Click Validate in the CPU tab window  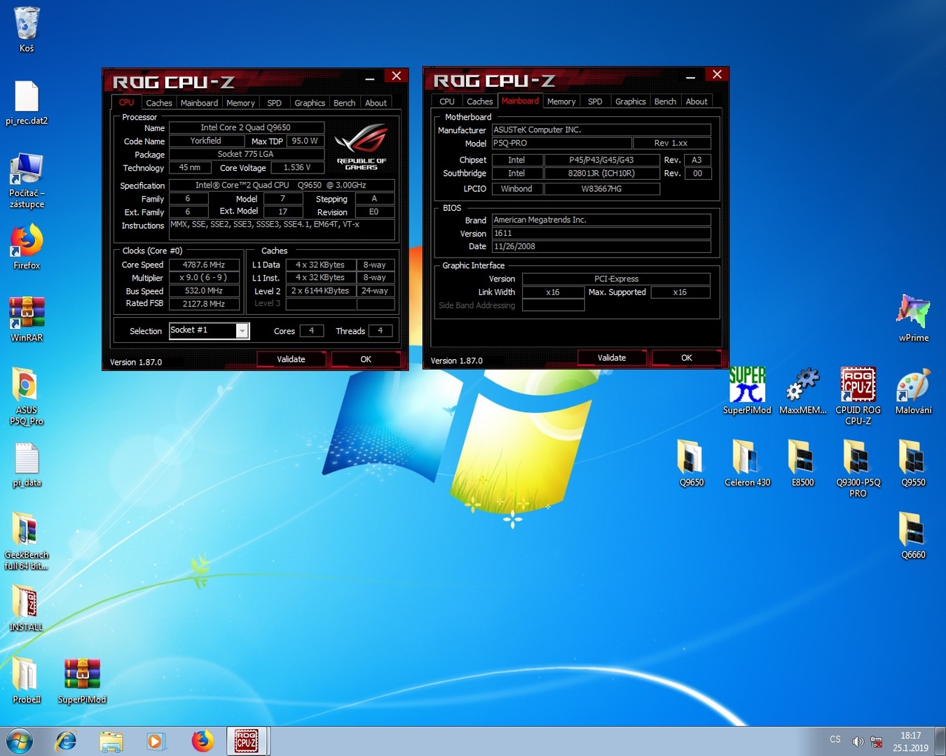click(291, 359)
